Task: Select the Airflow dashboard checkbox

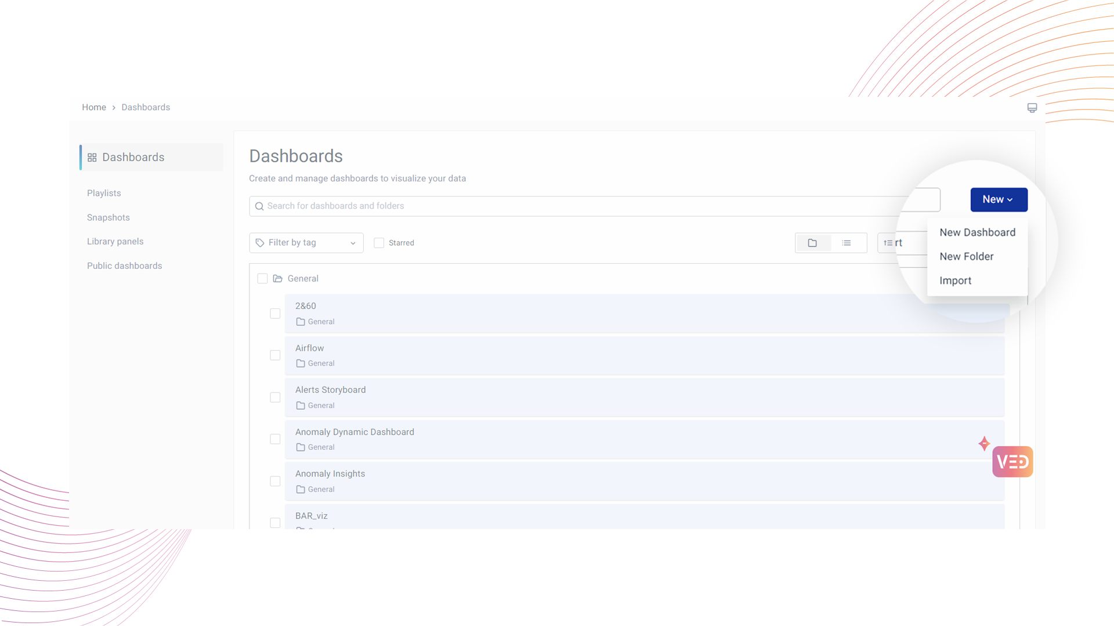Action: click(275, 355)
